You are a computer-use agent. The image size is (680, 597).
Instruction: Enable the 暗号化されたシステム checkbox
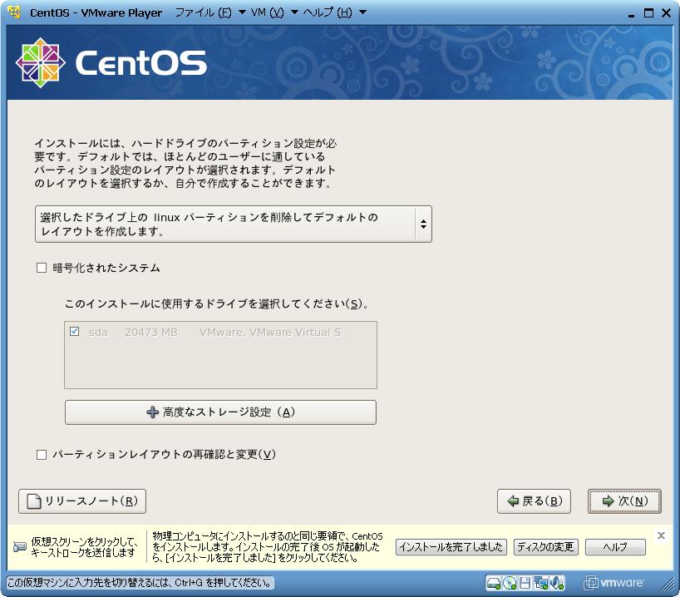[42, 269]
